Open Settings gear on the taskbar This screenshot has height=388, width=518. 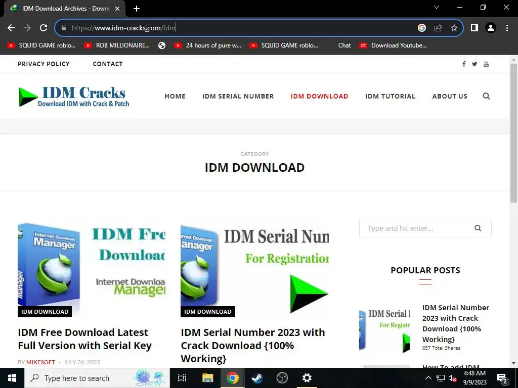tap(307, 378)
